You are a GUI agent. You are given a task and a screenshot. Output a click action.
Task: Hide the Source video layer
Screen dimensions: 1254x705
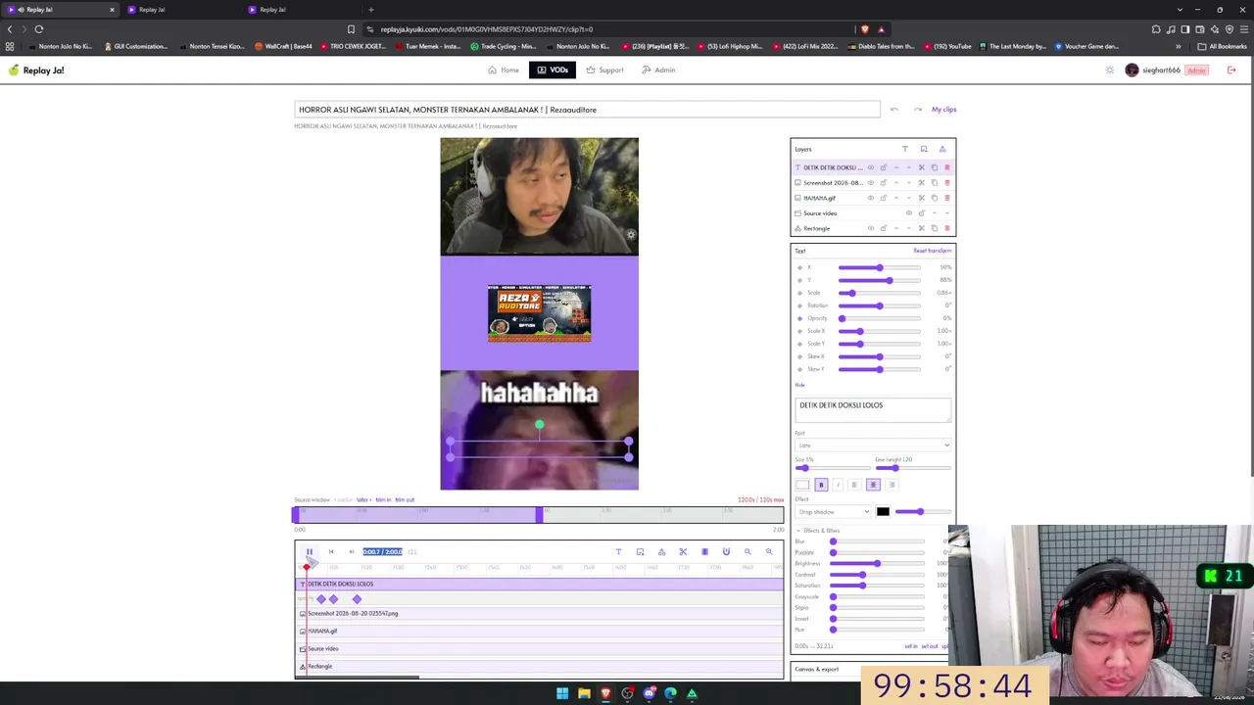(908, 213)
